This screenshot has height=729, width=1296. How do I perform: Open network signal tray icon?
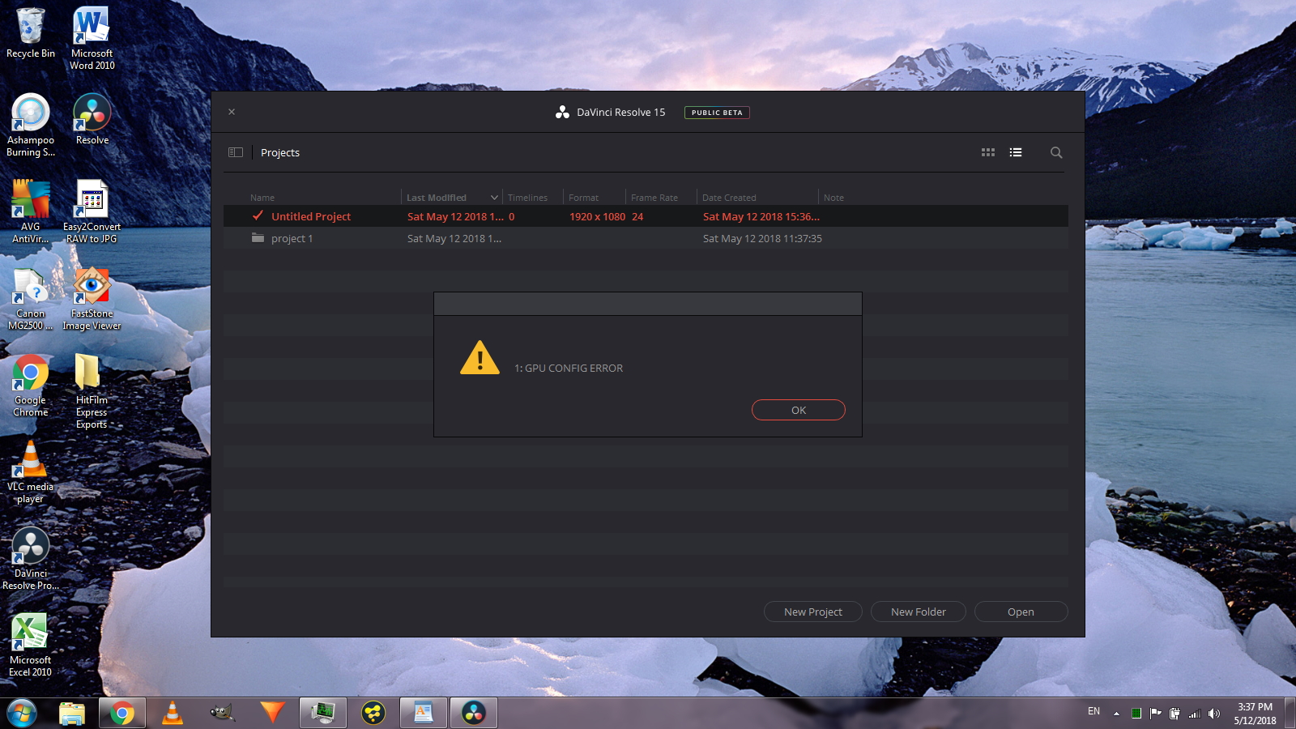(1194, 714)
